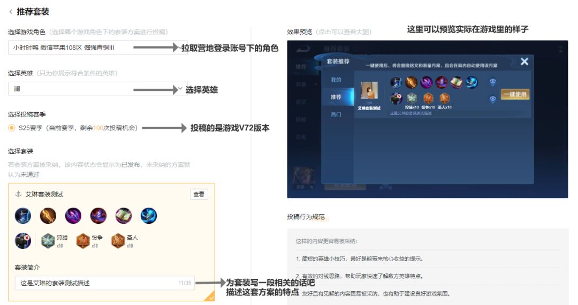This screenshot has height=305, width=578.
Task: Click the book equipment icon in preview dialog
Action: pyautogui.click(x=457, y=82)
